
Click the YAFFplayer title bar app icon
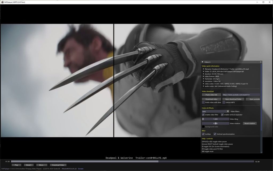pyautogui.click(x=2, y=2)
